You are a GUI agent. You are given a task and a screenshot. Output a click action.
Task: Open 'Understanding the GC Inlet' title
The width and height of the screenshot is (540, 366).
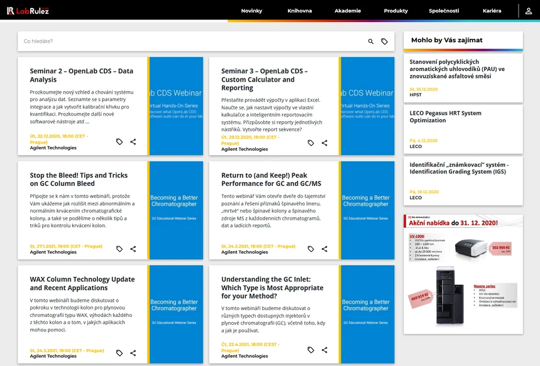coord(272,288)
